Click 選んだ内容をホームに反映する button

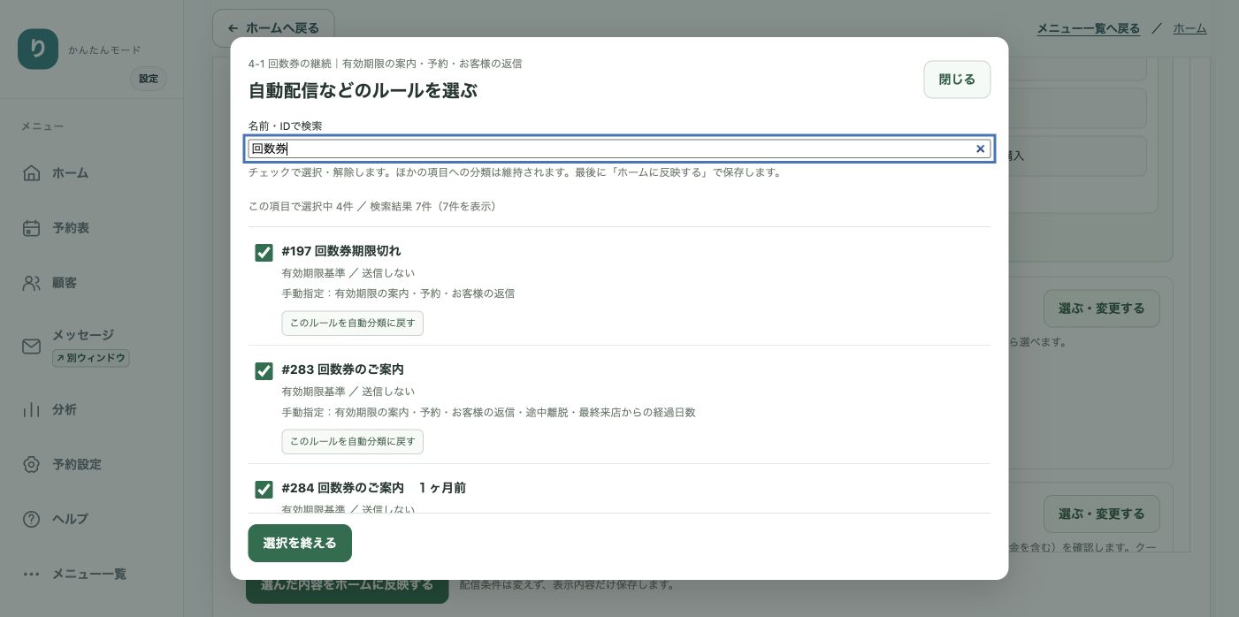(347, 587)
